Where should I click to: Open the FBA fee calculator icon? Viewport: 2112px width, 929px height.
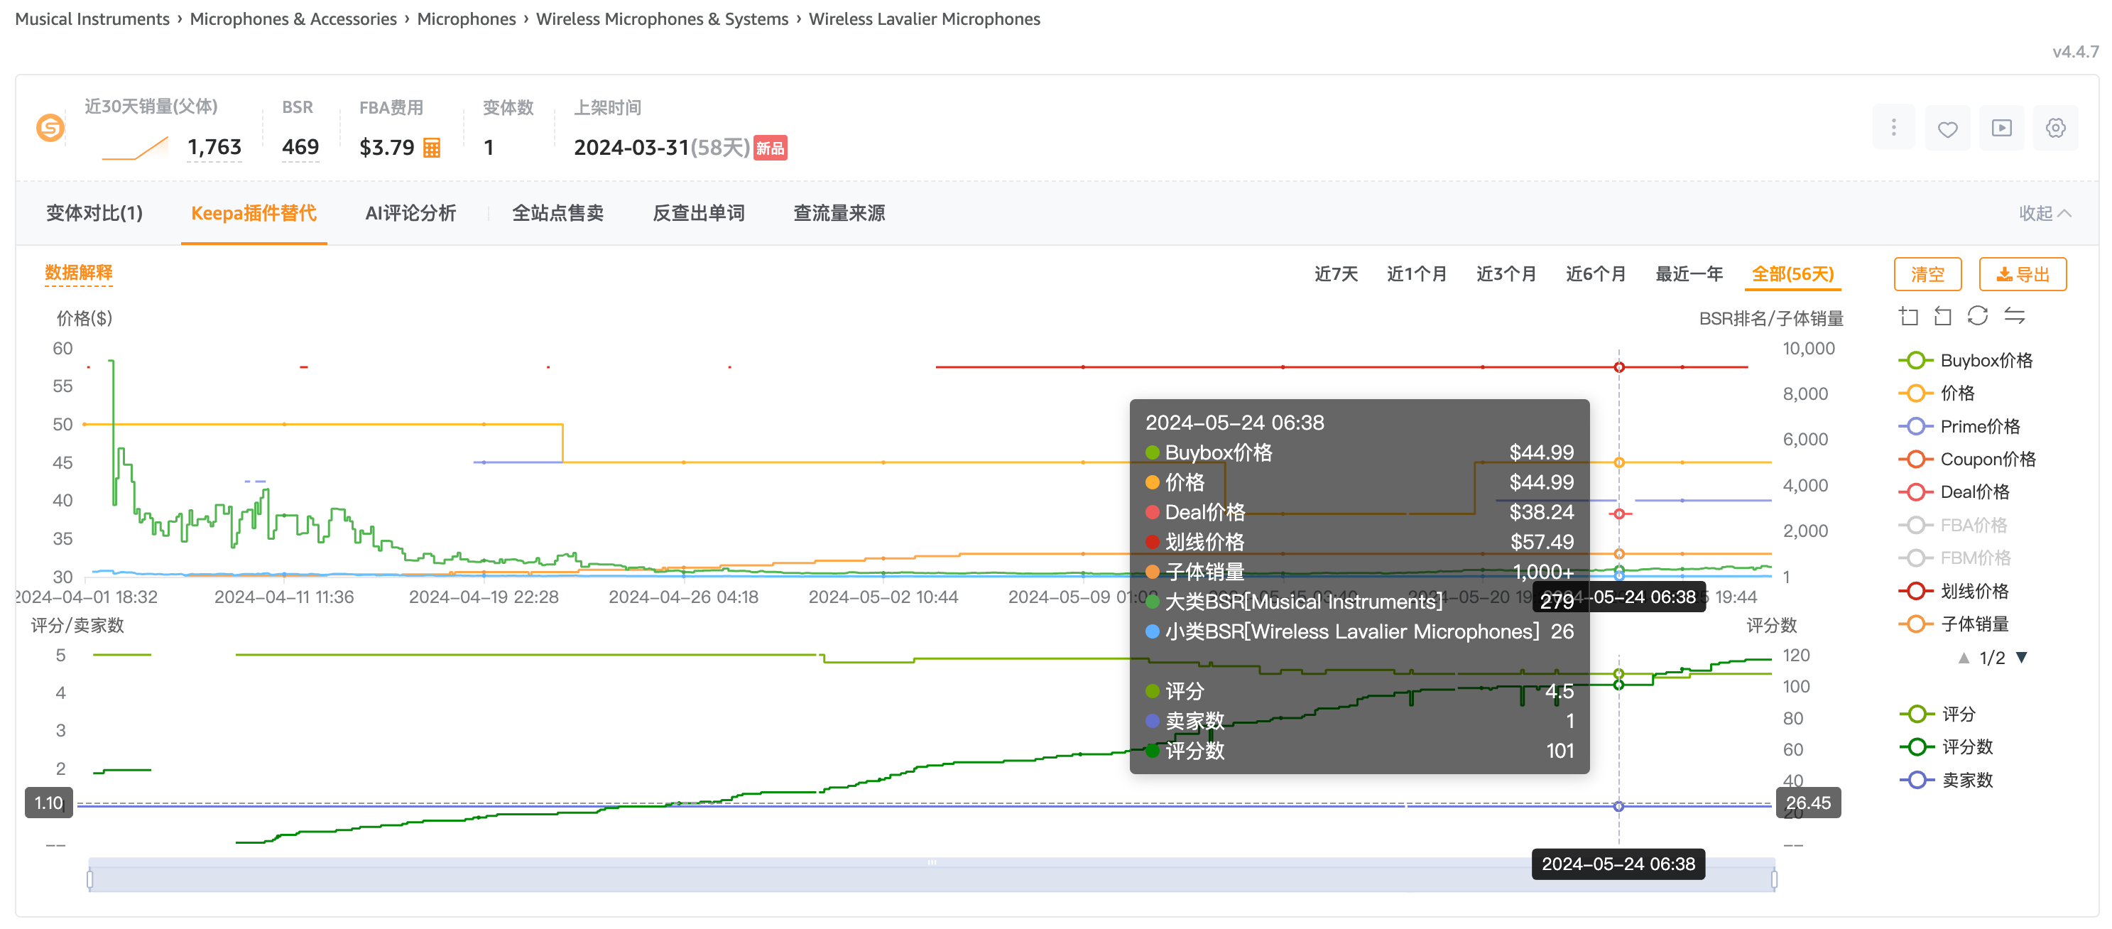[x=431, y=148]
